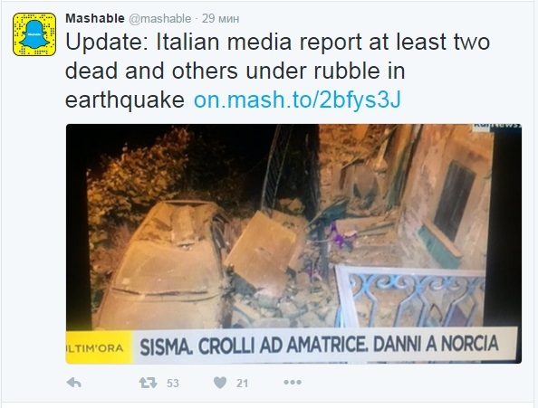Viewport: 538px width, 408px height.
Task: Click the @mashable handle
Action: (160, 18)
